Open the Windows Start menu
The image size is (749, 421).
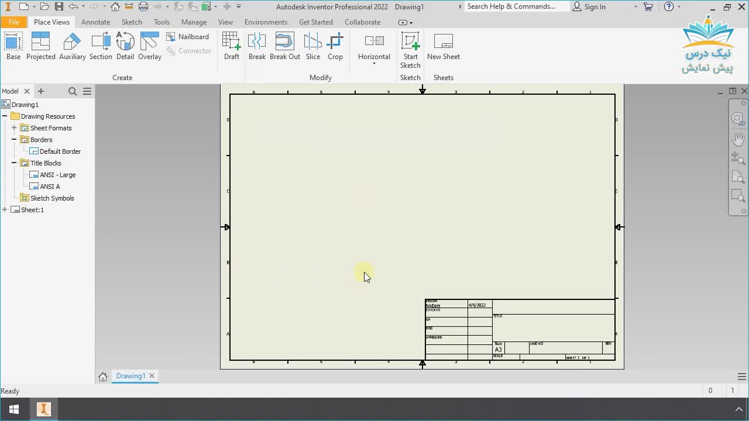14,409
